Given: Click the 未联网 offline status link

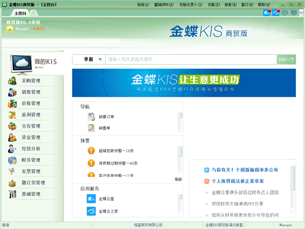Looking at the screenshot, I should [38, 29].
